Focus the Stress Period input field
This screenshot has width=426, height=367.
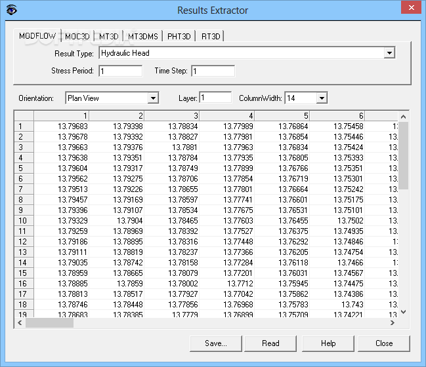pyautogui.click(x=120, y=71)
